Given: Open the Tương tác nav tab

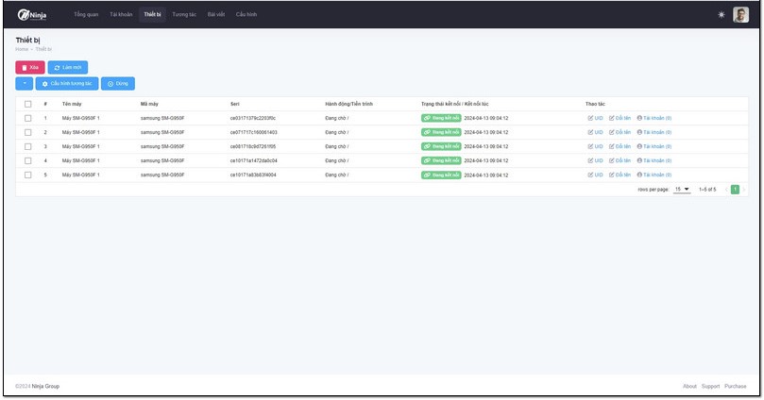Looking at the screenshot, I should [x=184, y=15].
